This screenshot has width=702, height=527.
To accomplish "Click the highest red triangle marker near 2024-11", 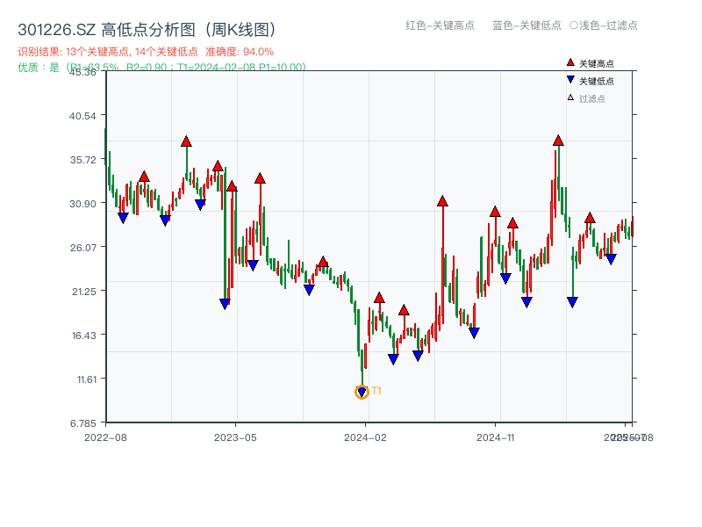I will (x=558, y=139).
